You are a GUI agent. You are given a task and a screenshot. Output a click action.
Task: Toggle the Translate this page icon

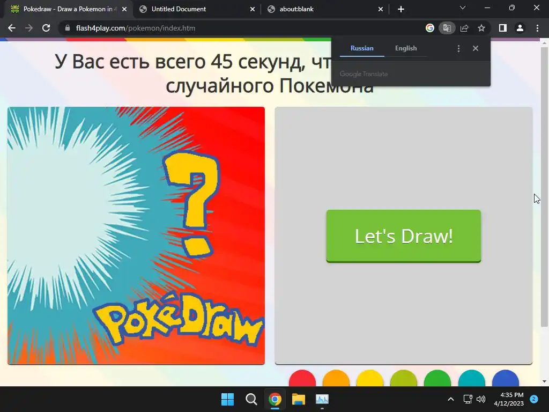pyautogui.click(x=447, y=28)
